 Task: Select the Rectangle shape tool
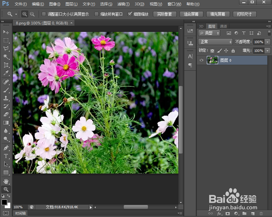point(6,172)
